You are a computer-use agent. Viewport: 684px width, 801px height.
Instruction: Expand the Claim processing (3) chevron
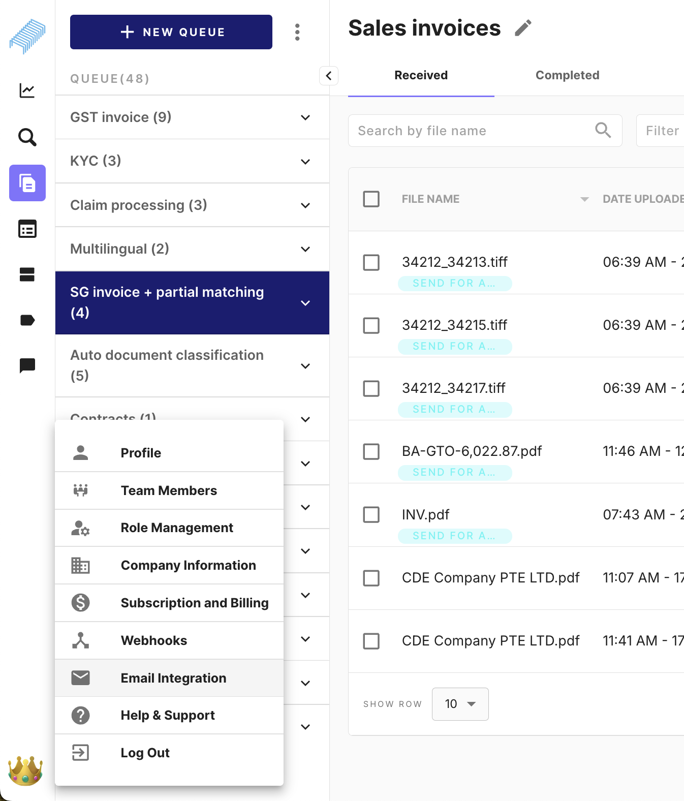tap(305, 205)
